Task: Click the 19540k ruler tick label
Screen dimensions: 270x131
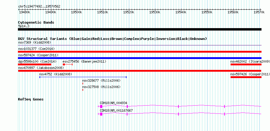Action: click(x=181, y=12)
